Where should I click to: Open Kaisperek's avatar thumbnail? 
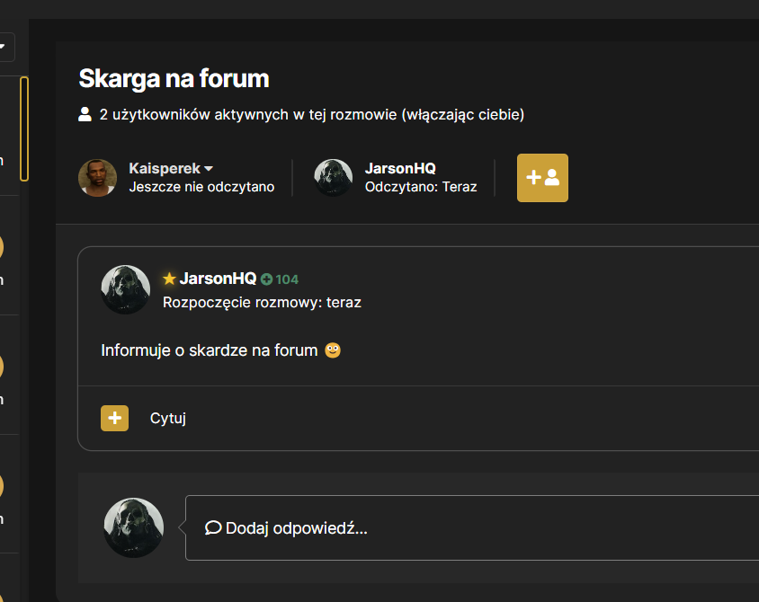pos(97,178)
